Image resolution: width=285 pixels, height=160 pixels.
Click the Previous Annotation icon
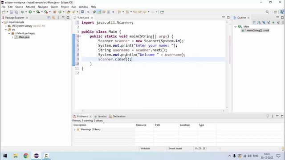pos(127,12)
